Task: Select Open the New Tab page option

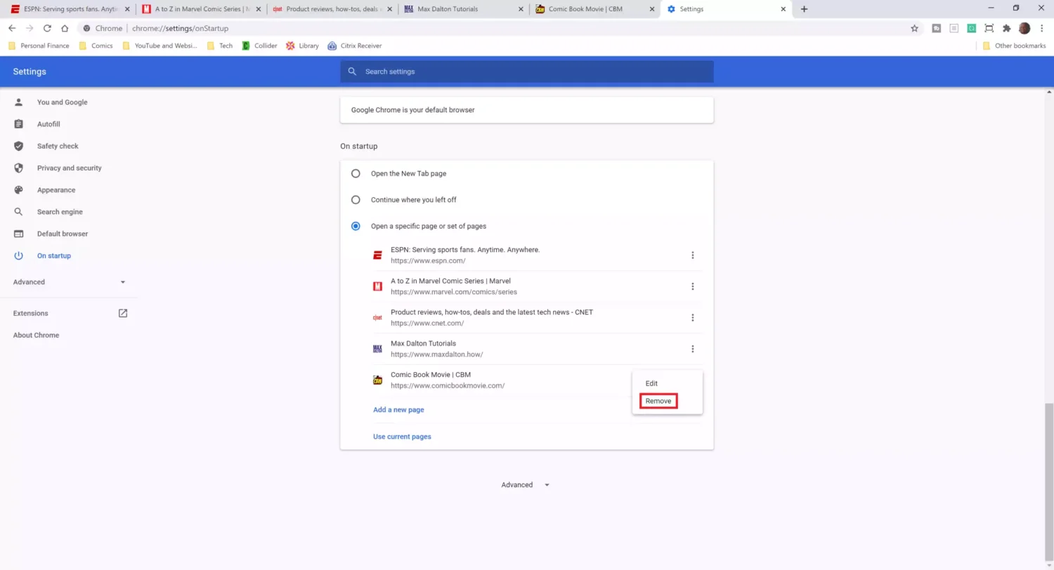Action: pyautogui.click(x=356, y=173)
